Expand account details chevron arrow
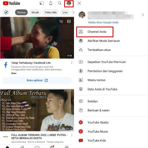Screen dimensions: 148x148 (x=143, y=15)
